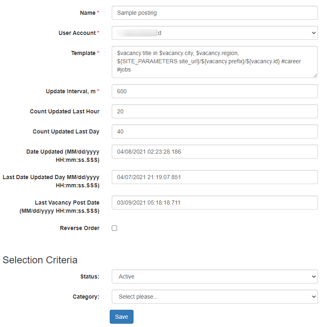Grab the Template textarea resize handle
This screenshot has width=334, height=327.
pos(315,76)
